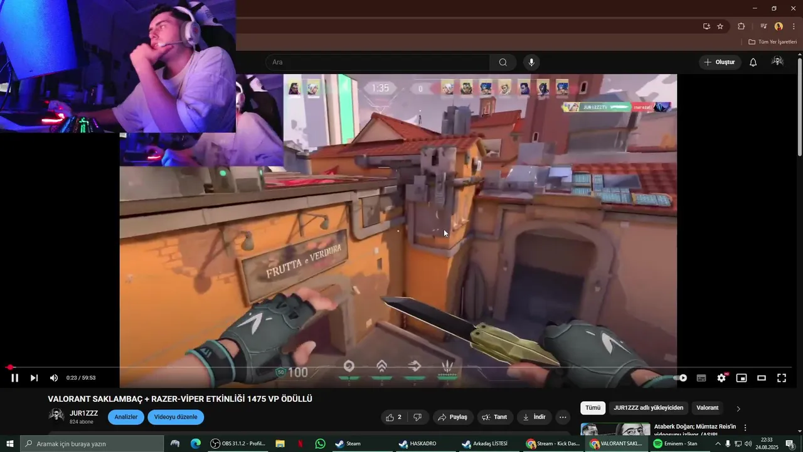Install the page as an app icon
Screen dimensions: 803x452
pyautogui.click(x=706, y=26)
